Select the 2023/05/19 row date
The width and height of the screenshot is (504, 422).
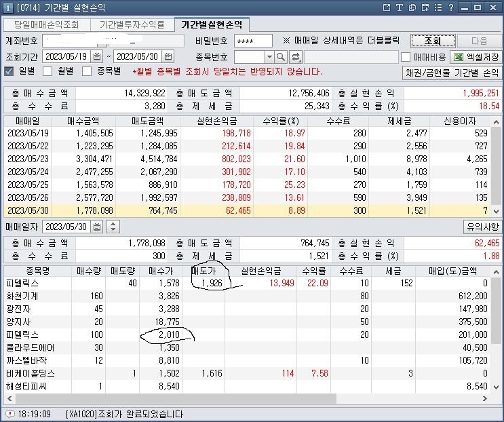pos(28,133)
